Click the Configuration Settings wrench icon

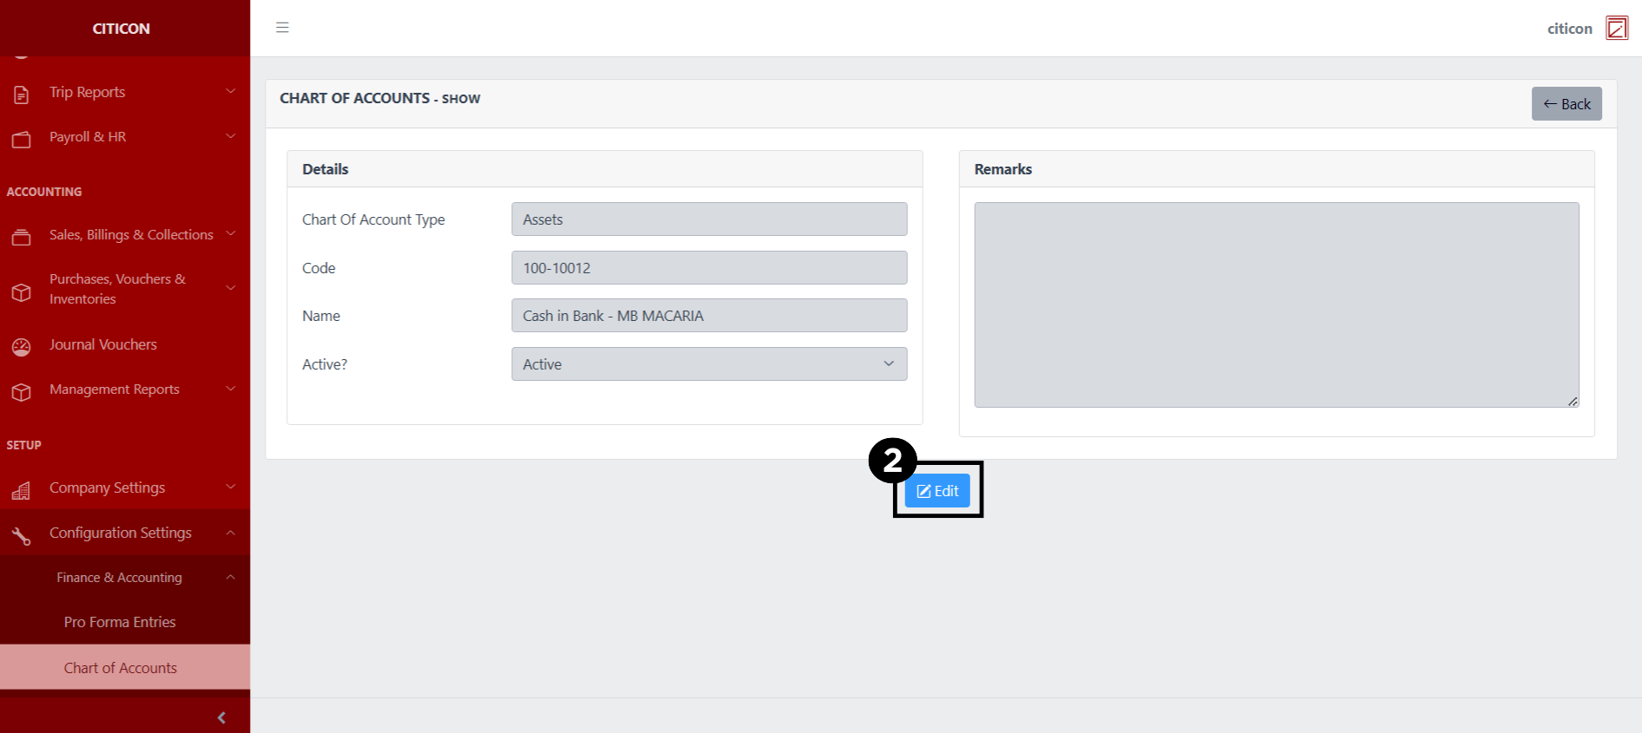click(x=22, y=536)
